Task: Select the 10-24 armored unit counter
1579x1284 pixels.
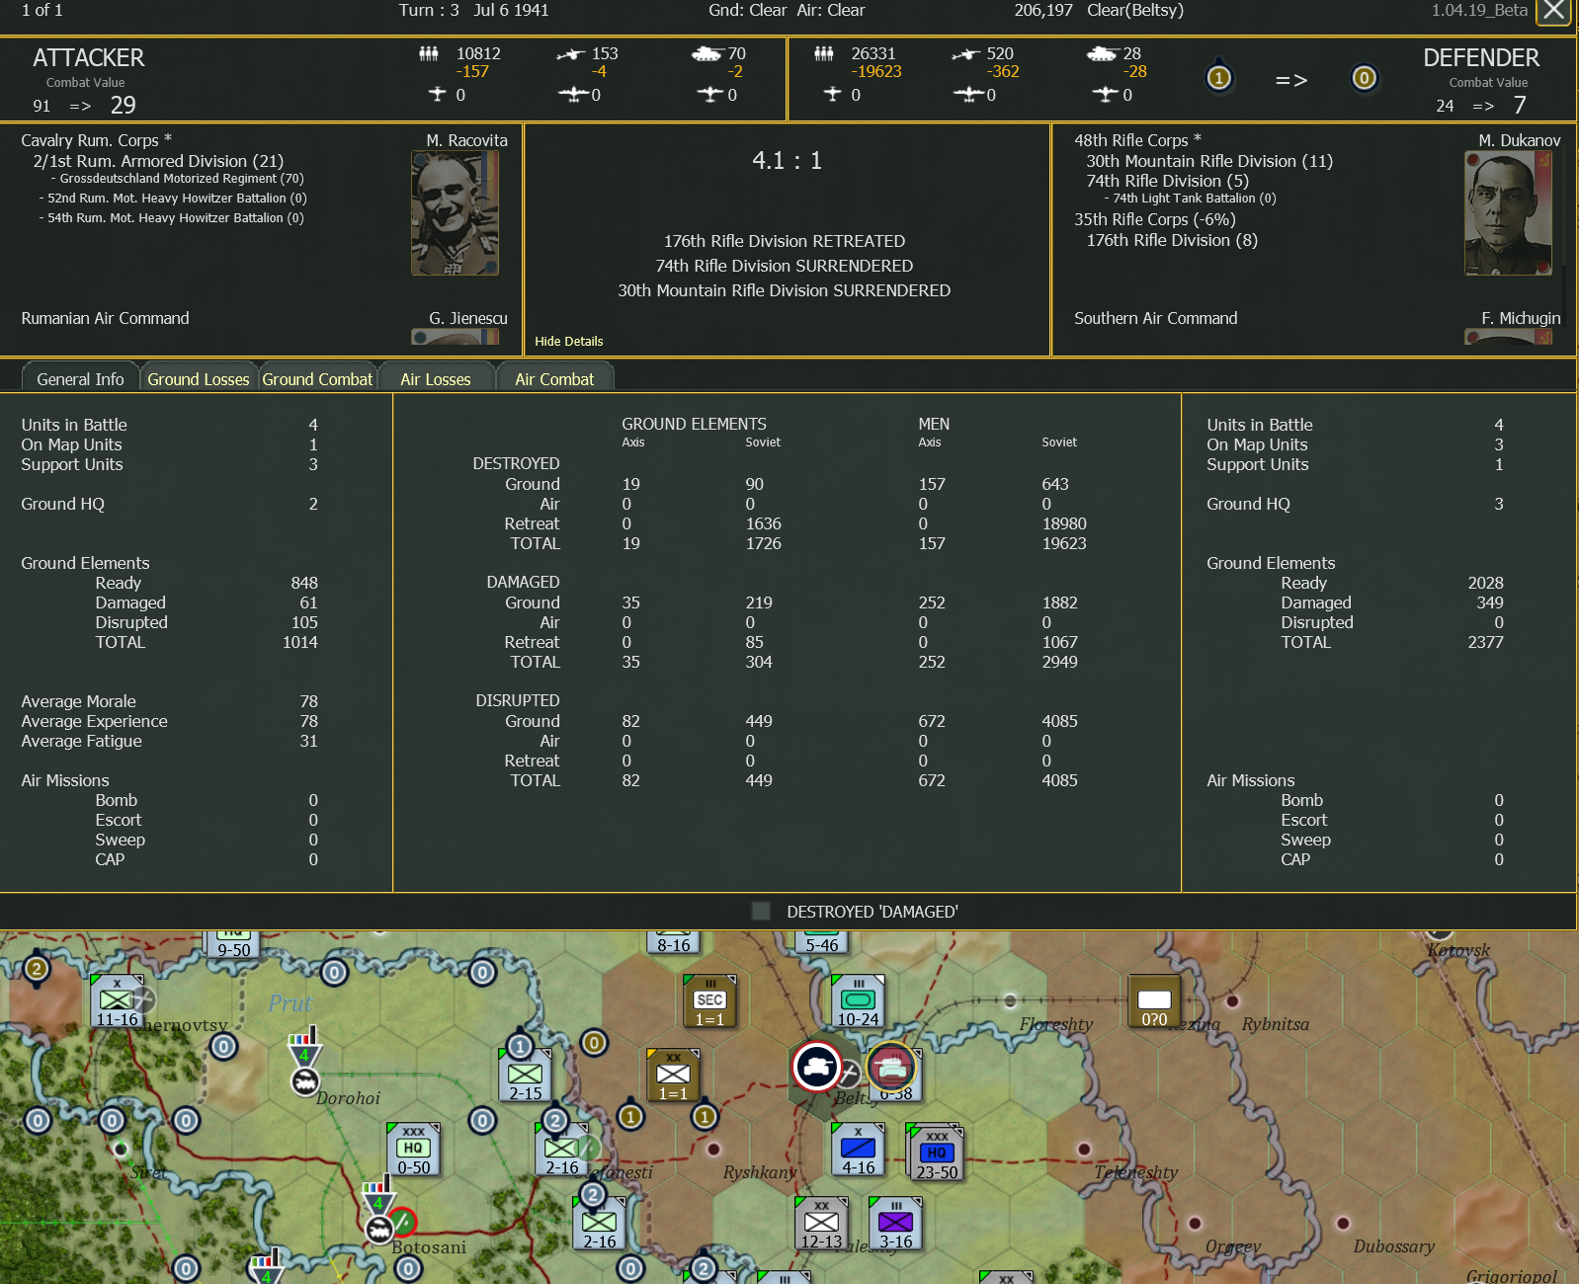Action: point(858,1001)
